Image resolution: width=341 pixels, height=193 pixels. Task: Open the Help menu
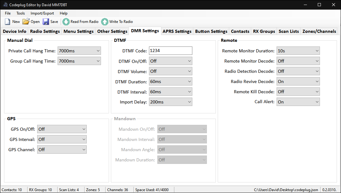coord(63,13)
